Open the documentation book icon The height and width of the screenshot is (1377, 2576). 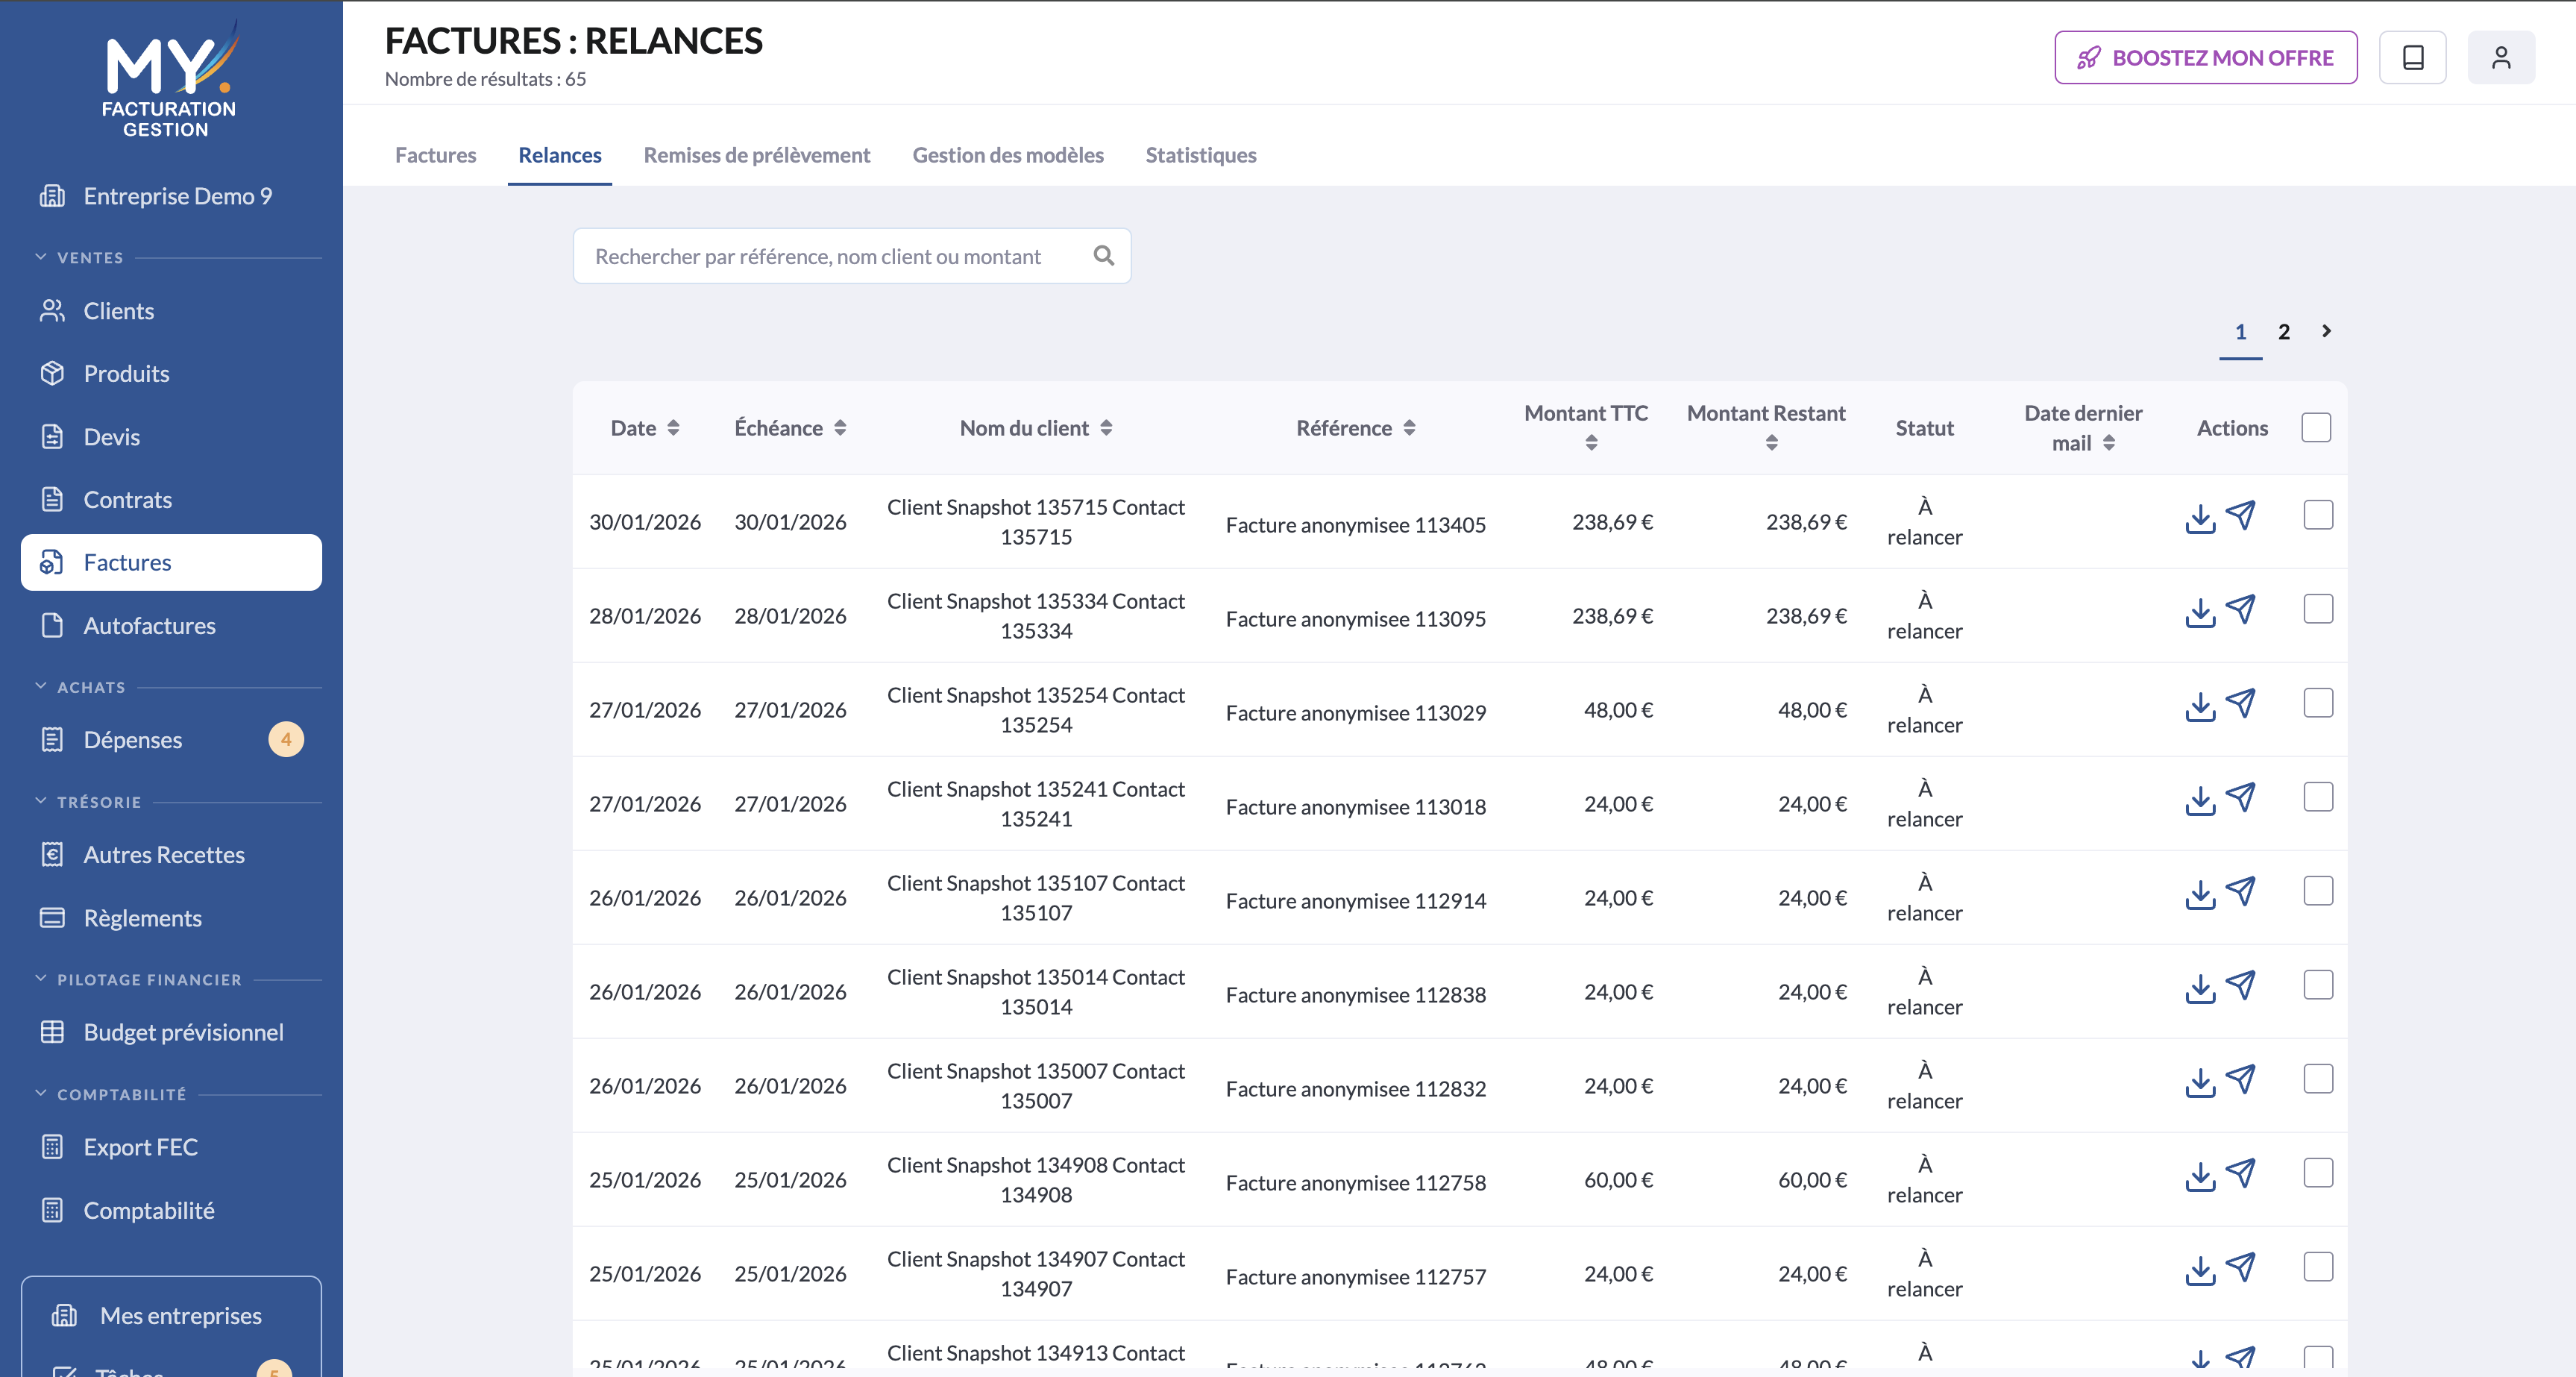2412,58
